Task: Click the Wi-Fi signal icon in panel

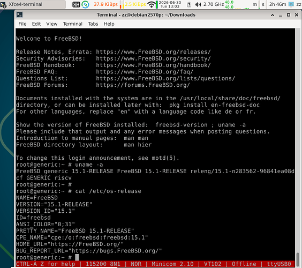Action: pos(152,4)
